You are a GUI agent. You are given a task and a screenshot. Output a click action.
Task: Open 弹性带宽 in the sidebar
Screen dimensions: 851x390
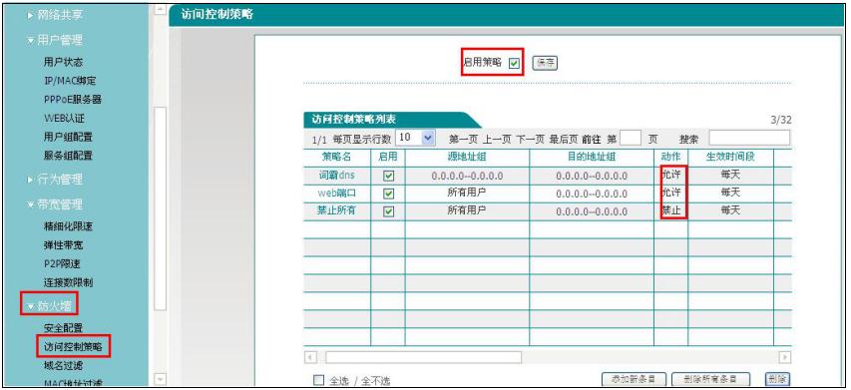point(64,245)
